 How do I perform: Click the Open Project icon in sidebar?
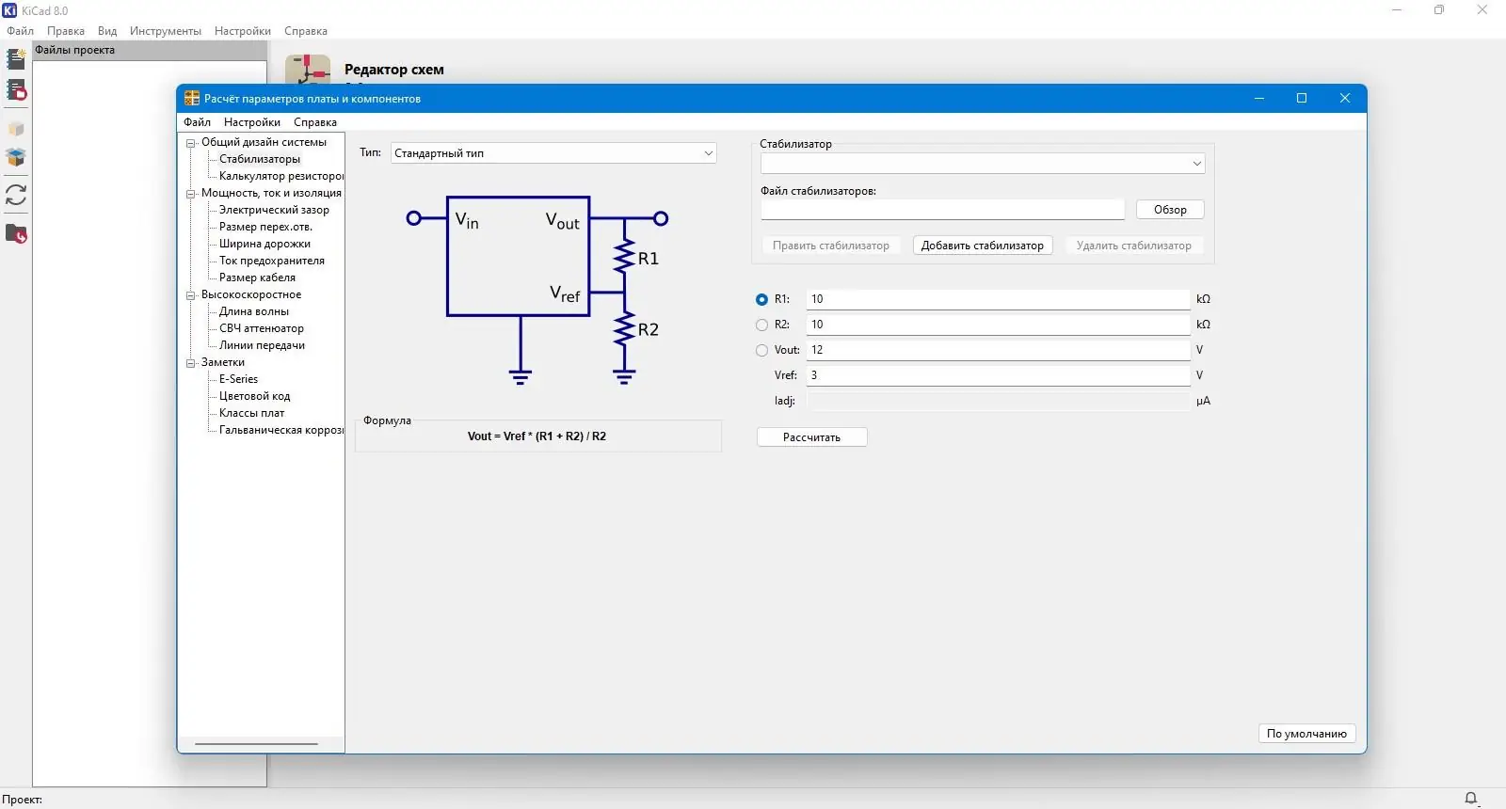pyautogui.click(x=16, y=90)
